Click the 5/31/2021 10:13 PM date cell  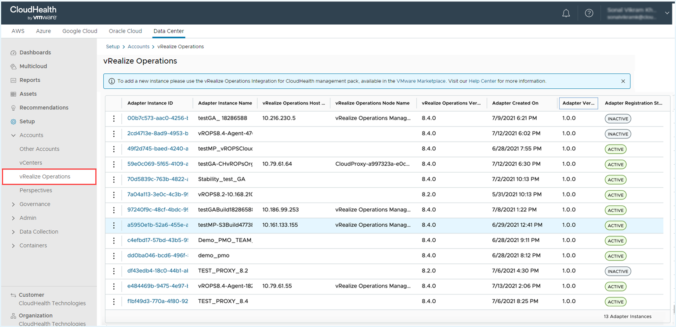[517, 195]
